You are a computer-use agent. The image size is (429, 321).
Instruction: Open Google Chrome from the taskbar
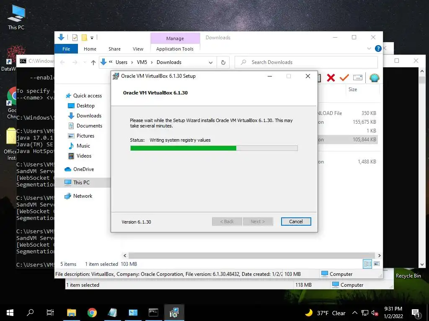tap(92, 313)
